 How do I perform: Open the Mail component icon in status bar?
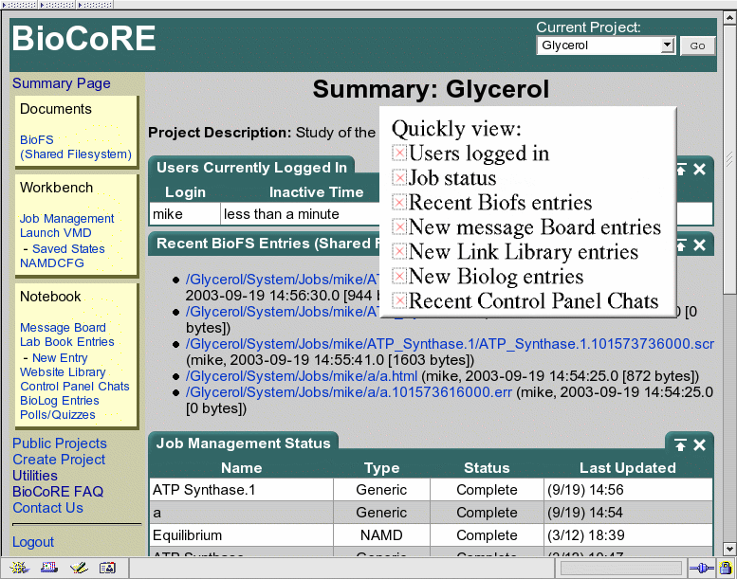point(49,568)
